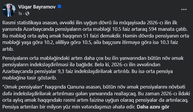This screenshot has width=193, height=112.
Task: Open the post options three-dot menu
Action: [x=184, y=9]
